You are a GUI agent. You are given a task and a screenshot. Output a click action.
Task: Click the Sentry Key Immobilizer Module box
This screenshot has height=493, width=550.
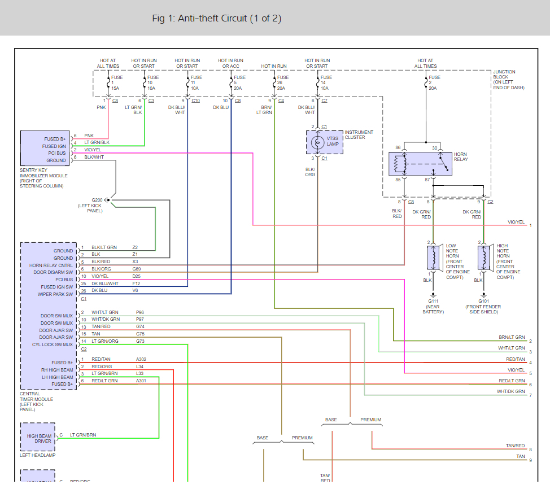click(x=45, y=148)
